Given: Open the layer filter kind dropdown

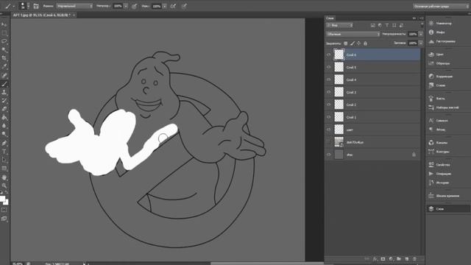Looking at the screenshot, I should coord(340,25).
